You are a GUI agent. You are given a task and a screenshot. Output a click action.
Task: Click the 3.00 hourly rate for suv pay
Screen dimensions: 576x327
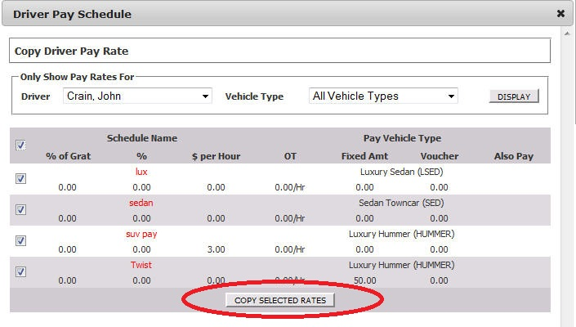point(216,249)
